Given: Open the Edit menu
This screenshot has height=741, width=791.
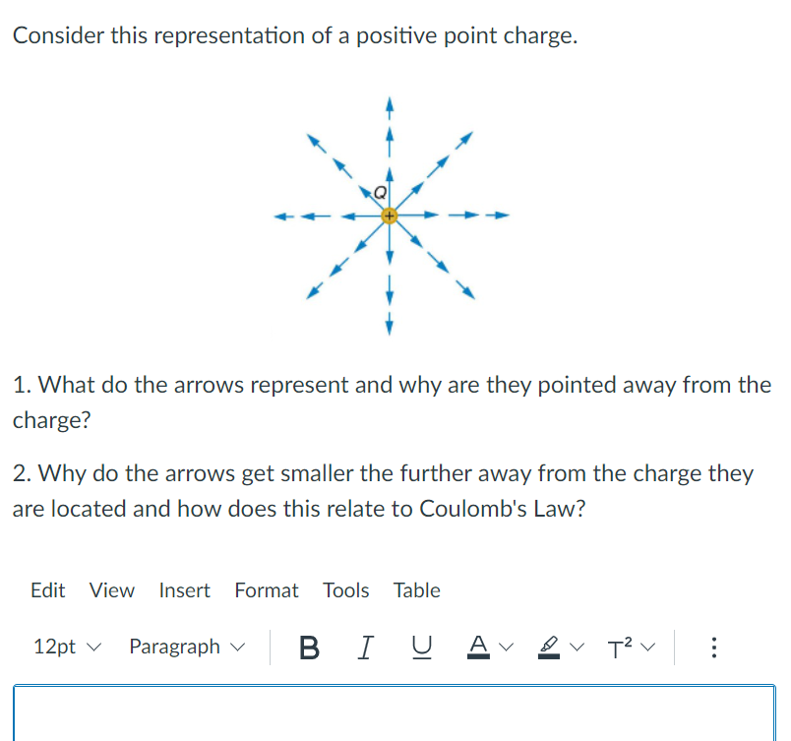Looking at the screenshot, I should pos(47,590).
